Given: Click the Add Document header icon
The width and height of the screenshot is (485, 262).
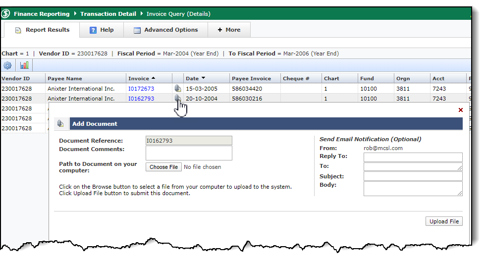Looking at the screenshot, I should click(60, 124).
